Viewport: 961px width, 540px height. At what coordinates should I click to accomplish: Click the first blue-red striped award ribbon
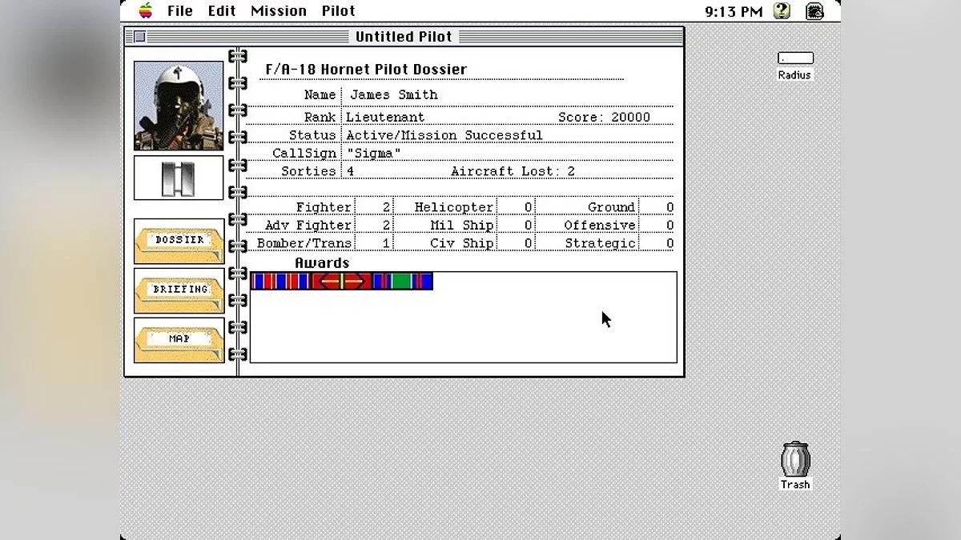pos(281,281)
